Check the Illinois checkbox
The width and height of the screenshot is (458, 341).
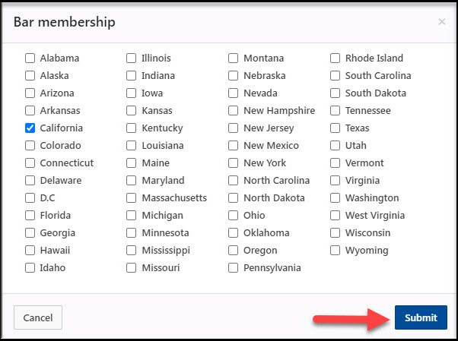pos(132,58)
